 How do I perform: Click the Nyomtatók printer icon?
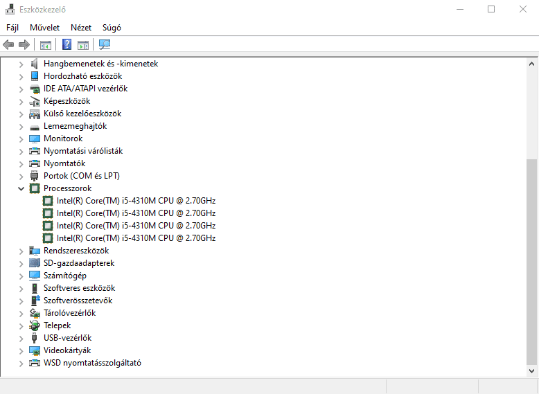click(35, 163)
